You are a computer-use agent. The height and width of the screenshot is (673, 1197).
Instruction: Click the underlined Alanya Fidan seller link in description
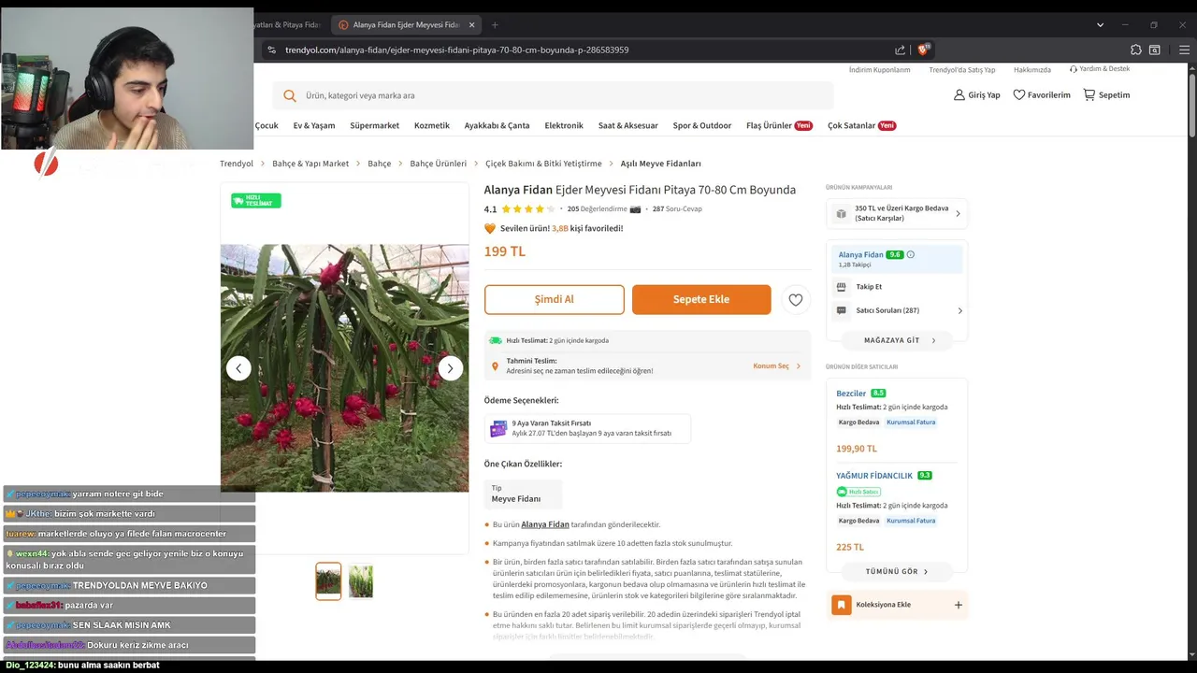(545, 525)
